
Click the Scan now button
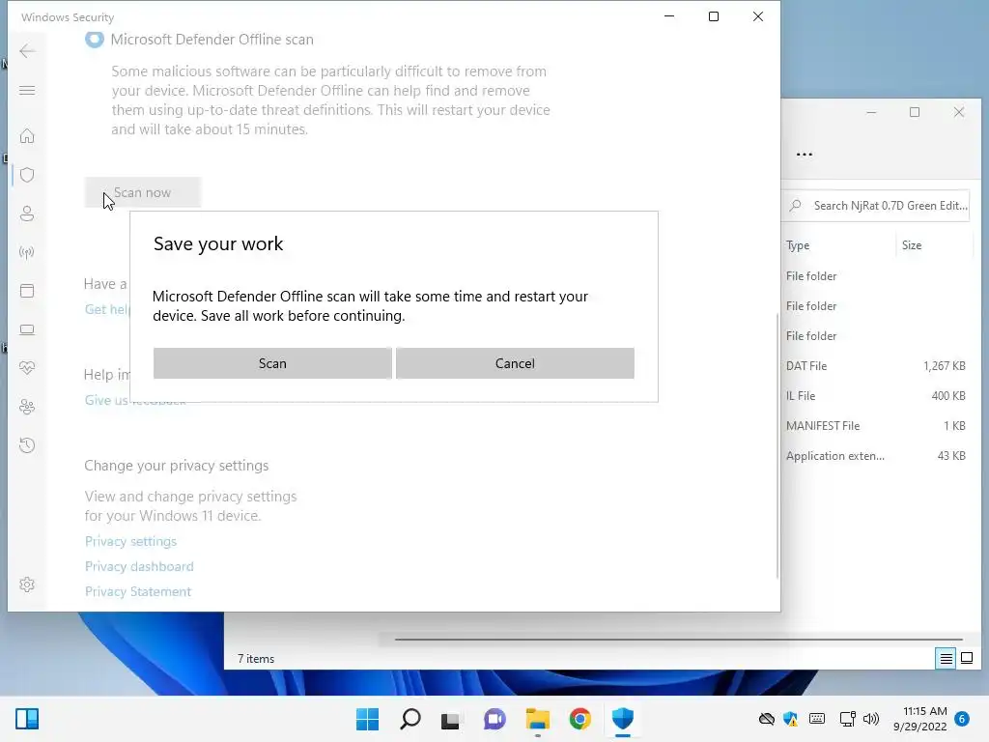pyautogui.click(x=143, y=192)
